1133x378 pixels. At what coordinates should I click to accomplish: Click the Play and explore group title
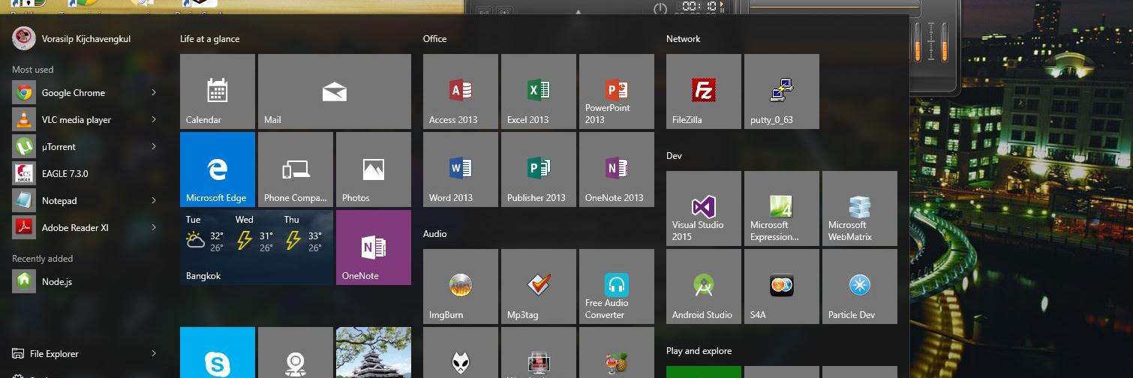click(699, 351)
